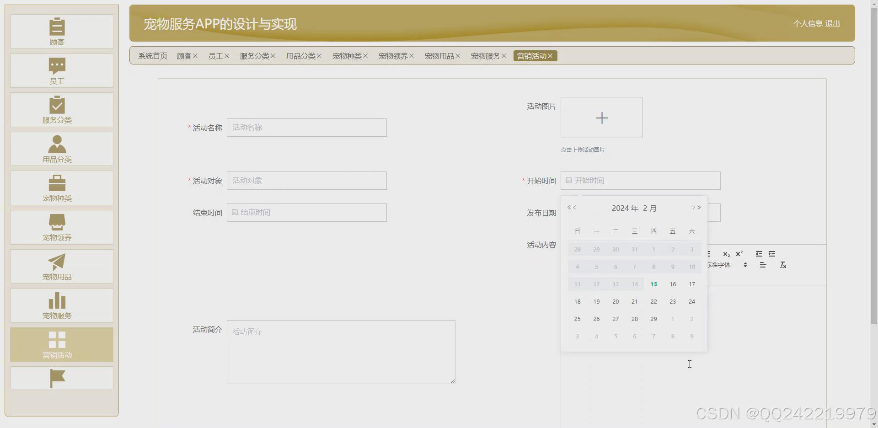
Task: Click the 开始时间 date field
Action: [641, 181]
